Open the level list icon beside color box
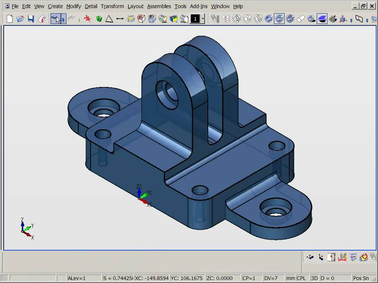Viewport: 378px width, 283px height. point(215,19)
